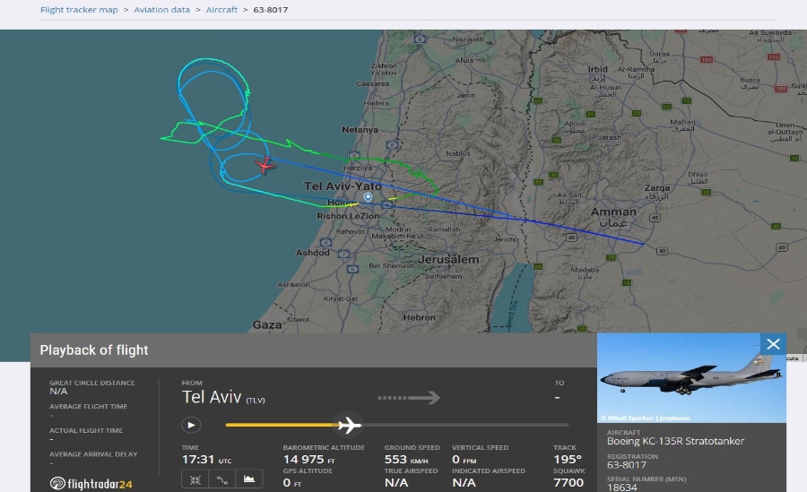
Task: Click the airplane marker on the playback timeline
Action: [349, 425]
